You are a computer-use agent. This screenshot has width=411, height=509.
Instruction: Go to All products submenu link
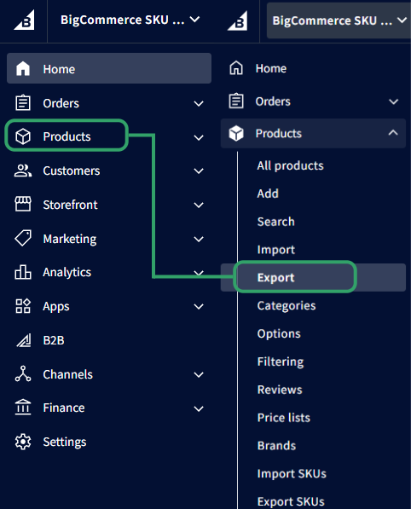pyautogui.click(x=290, y=165)
